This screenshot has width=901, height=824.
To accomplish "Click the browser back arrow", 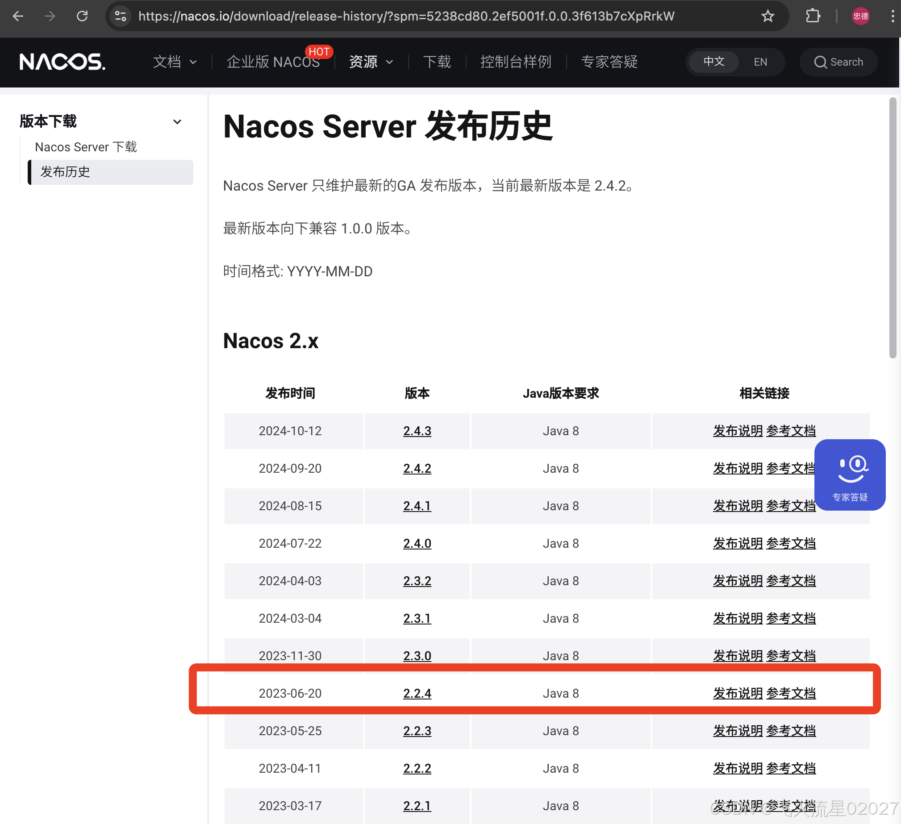I will coord(18,16).
